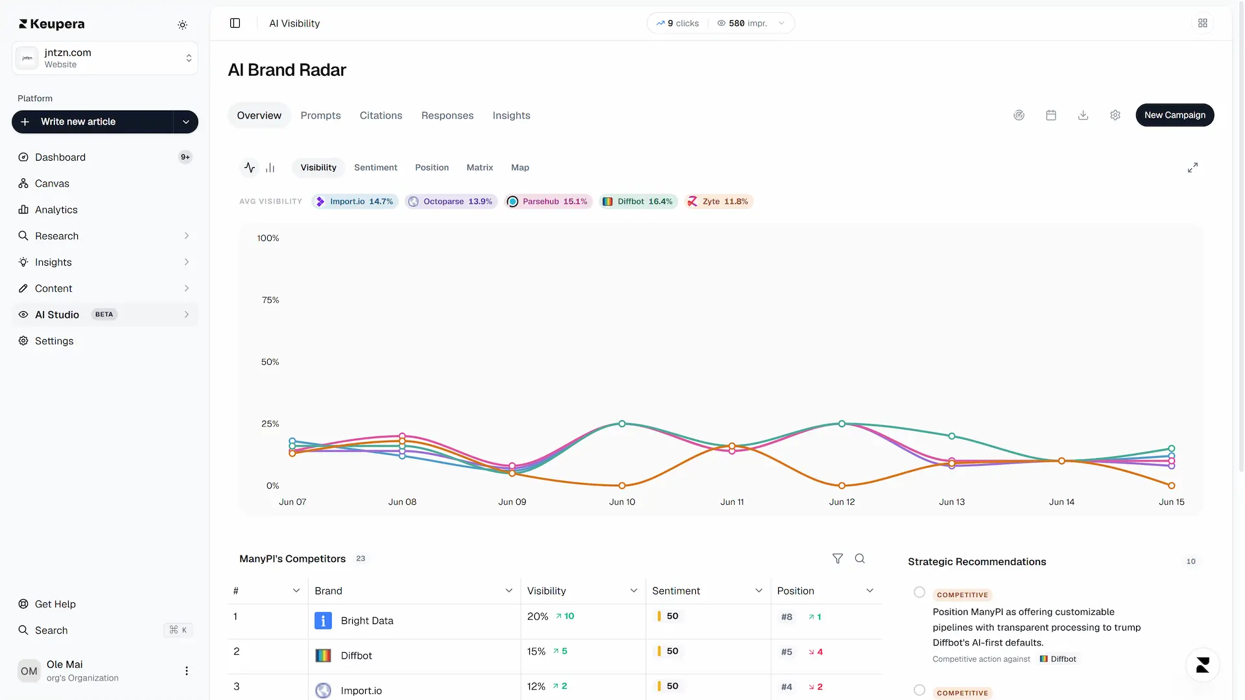Click the Jun 12 zero-value orange point

[x=842, y=485]
